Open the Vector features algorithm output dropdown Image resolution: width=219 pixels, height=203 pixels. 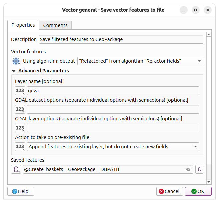coord(140,61)
